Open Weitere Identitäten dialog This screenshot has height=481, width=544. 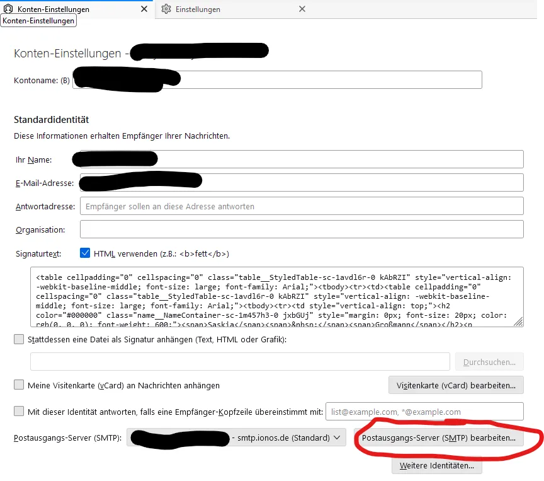[x=437, y=465]
